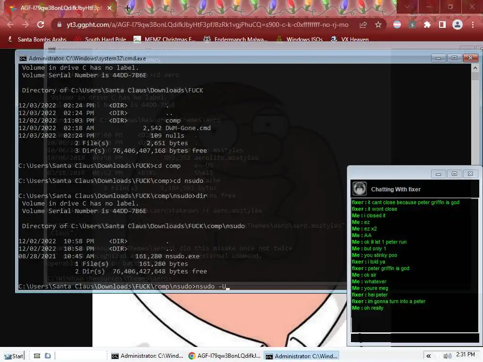Screen dimensions: 483x362
Task: Open Windows ISOs bookmark
Action: click(x=300, y=40)
